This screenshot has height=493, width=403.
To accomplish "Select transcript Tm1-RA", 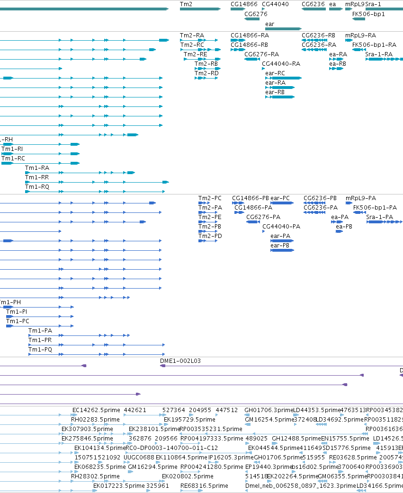I will 37,168.
